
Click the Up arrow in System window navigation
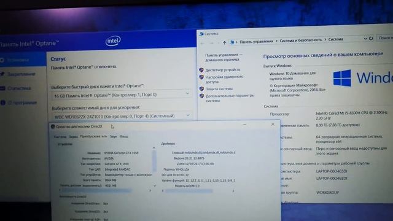[224, 43]
